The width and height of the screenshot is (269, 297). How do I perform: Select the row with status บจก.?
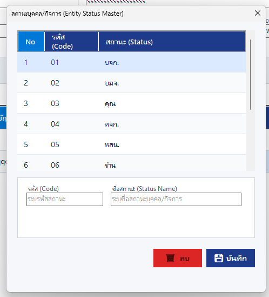click(131, 62)
